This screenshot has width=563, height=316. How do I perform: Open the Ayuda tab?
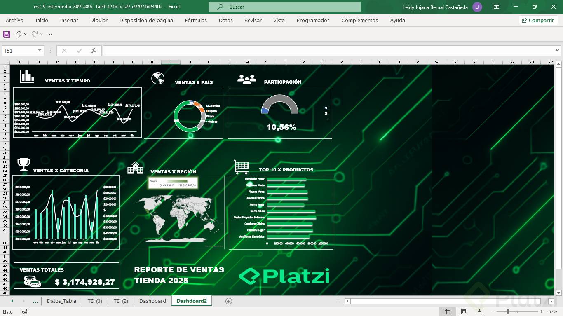(x=398, y=20)
